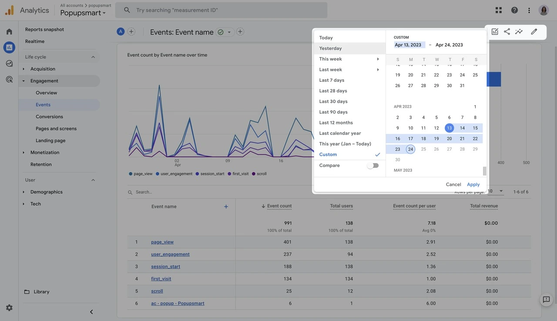Open Advertising icon in left rail
The image size is (557, 321).
click(9, 79)
